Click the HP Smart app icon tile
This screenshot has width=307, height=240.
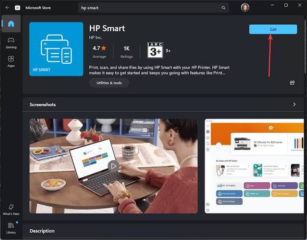click(56, 49)
